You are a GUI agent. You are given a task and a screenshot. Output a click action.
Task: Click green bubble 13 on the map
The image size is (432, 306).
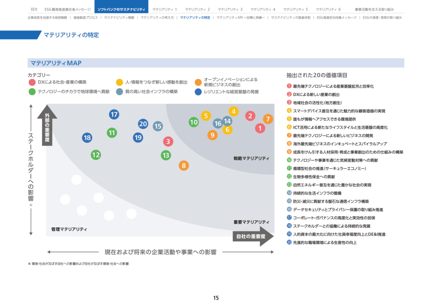click(166, 156)
